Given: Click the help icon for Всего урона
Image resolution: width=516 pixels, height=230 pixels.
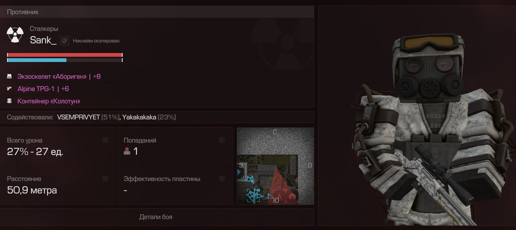Looking at the screenshot, I should coord(105,140).
